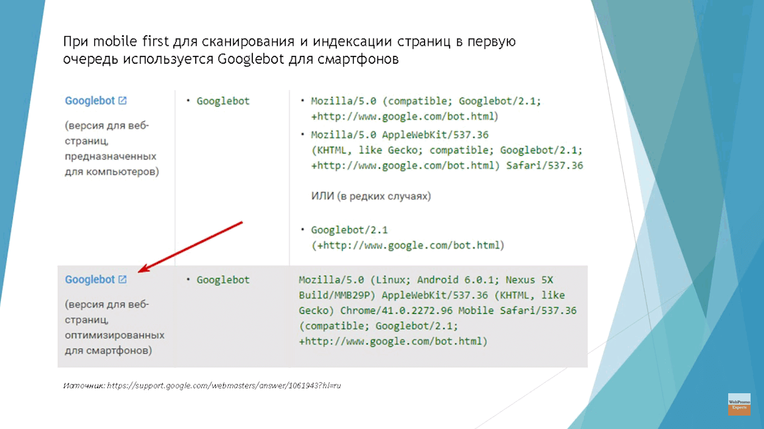
Task: Click the WebPromo Experts logo
Action: point(739,404)
